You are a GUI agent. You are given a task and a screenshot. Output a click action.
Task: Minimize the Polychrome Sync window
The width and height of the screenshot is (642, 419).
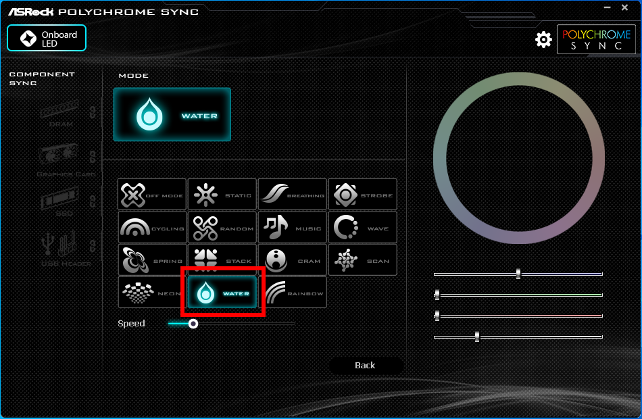[x=608, y=7]
